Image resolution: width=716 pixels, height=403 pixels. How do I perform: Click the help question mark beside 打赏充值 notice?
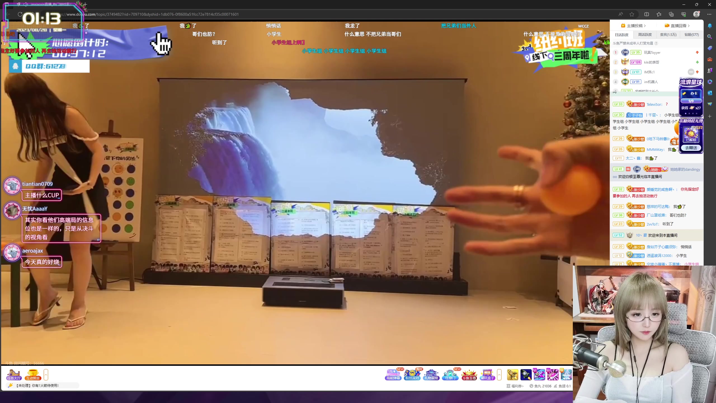[x=656, y=43]
